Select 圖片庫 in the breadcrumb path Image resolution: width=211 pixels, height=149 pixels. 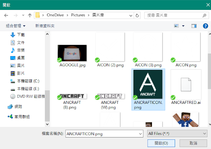tap(98, 15)
